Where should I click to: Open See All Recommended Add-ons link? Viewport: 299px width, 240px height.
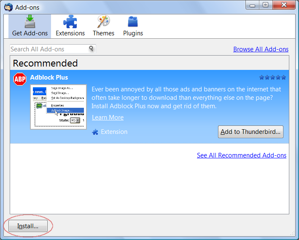click(242, 155)
